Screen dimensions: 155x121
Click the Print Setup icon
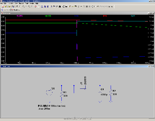click(64, 6)
